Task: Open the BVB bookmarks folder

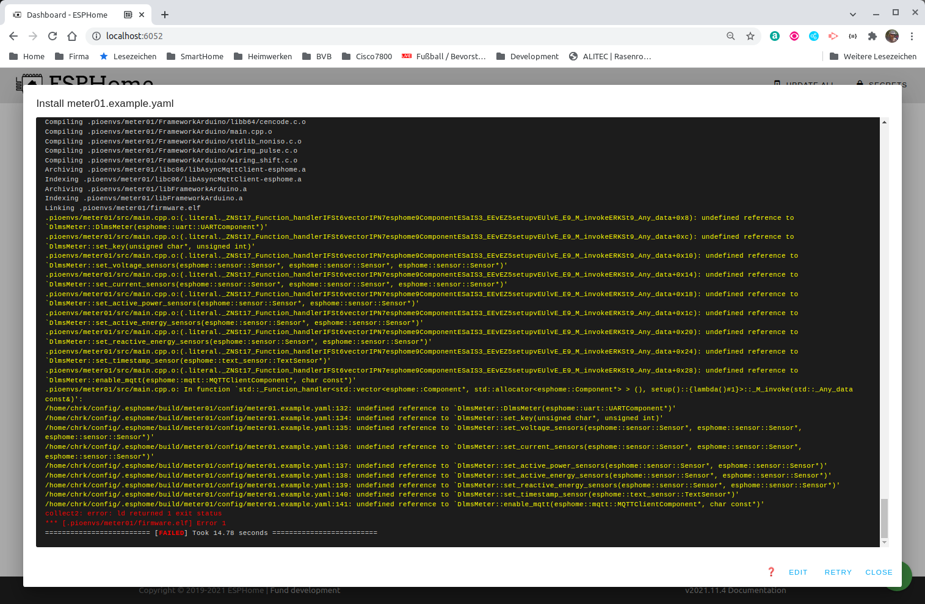Action: [317, 56]
